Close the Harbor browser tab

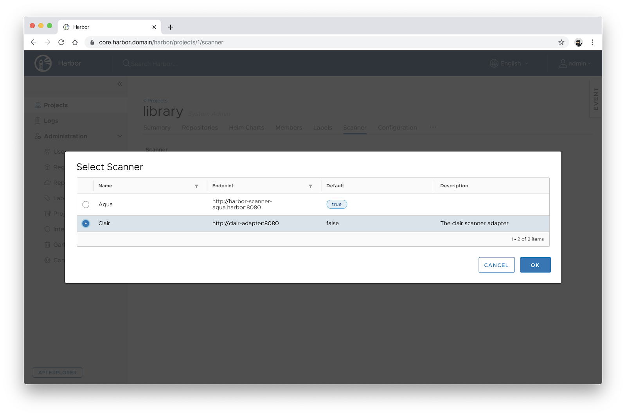coord(154,27)
